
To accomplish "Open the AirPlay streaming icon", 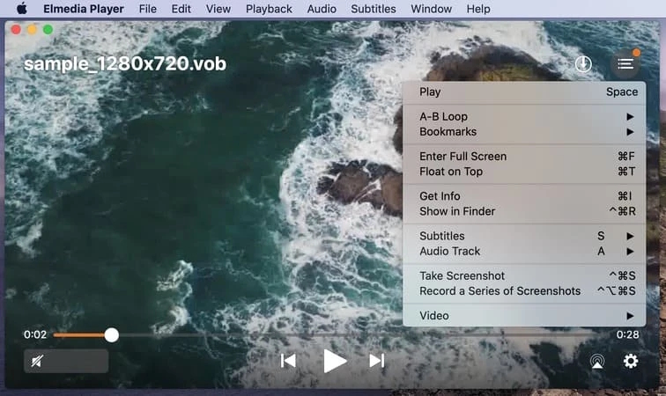I will point(597,361).
